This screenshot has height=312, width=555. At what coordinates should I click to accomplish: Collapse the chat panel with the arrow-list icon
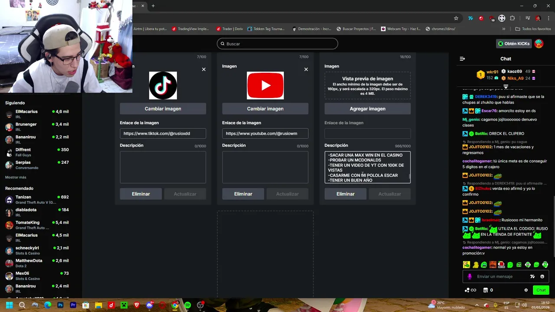[462, 58]
